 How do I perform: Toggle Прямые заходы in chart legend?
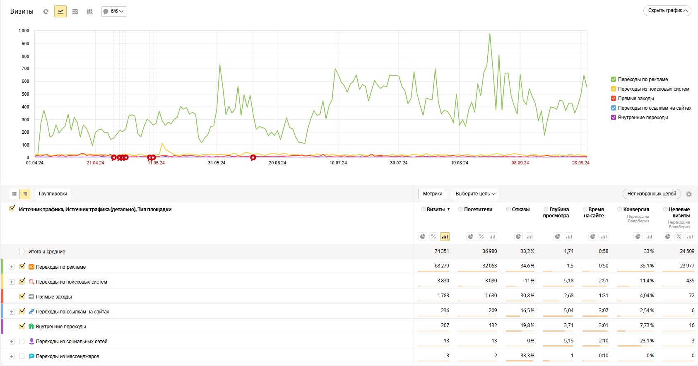[614, 99]
